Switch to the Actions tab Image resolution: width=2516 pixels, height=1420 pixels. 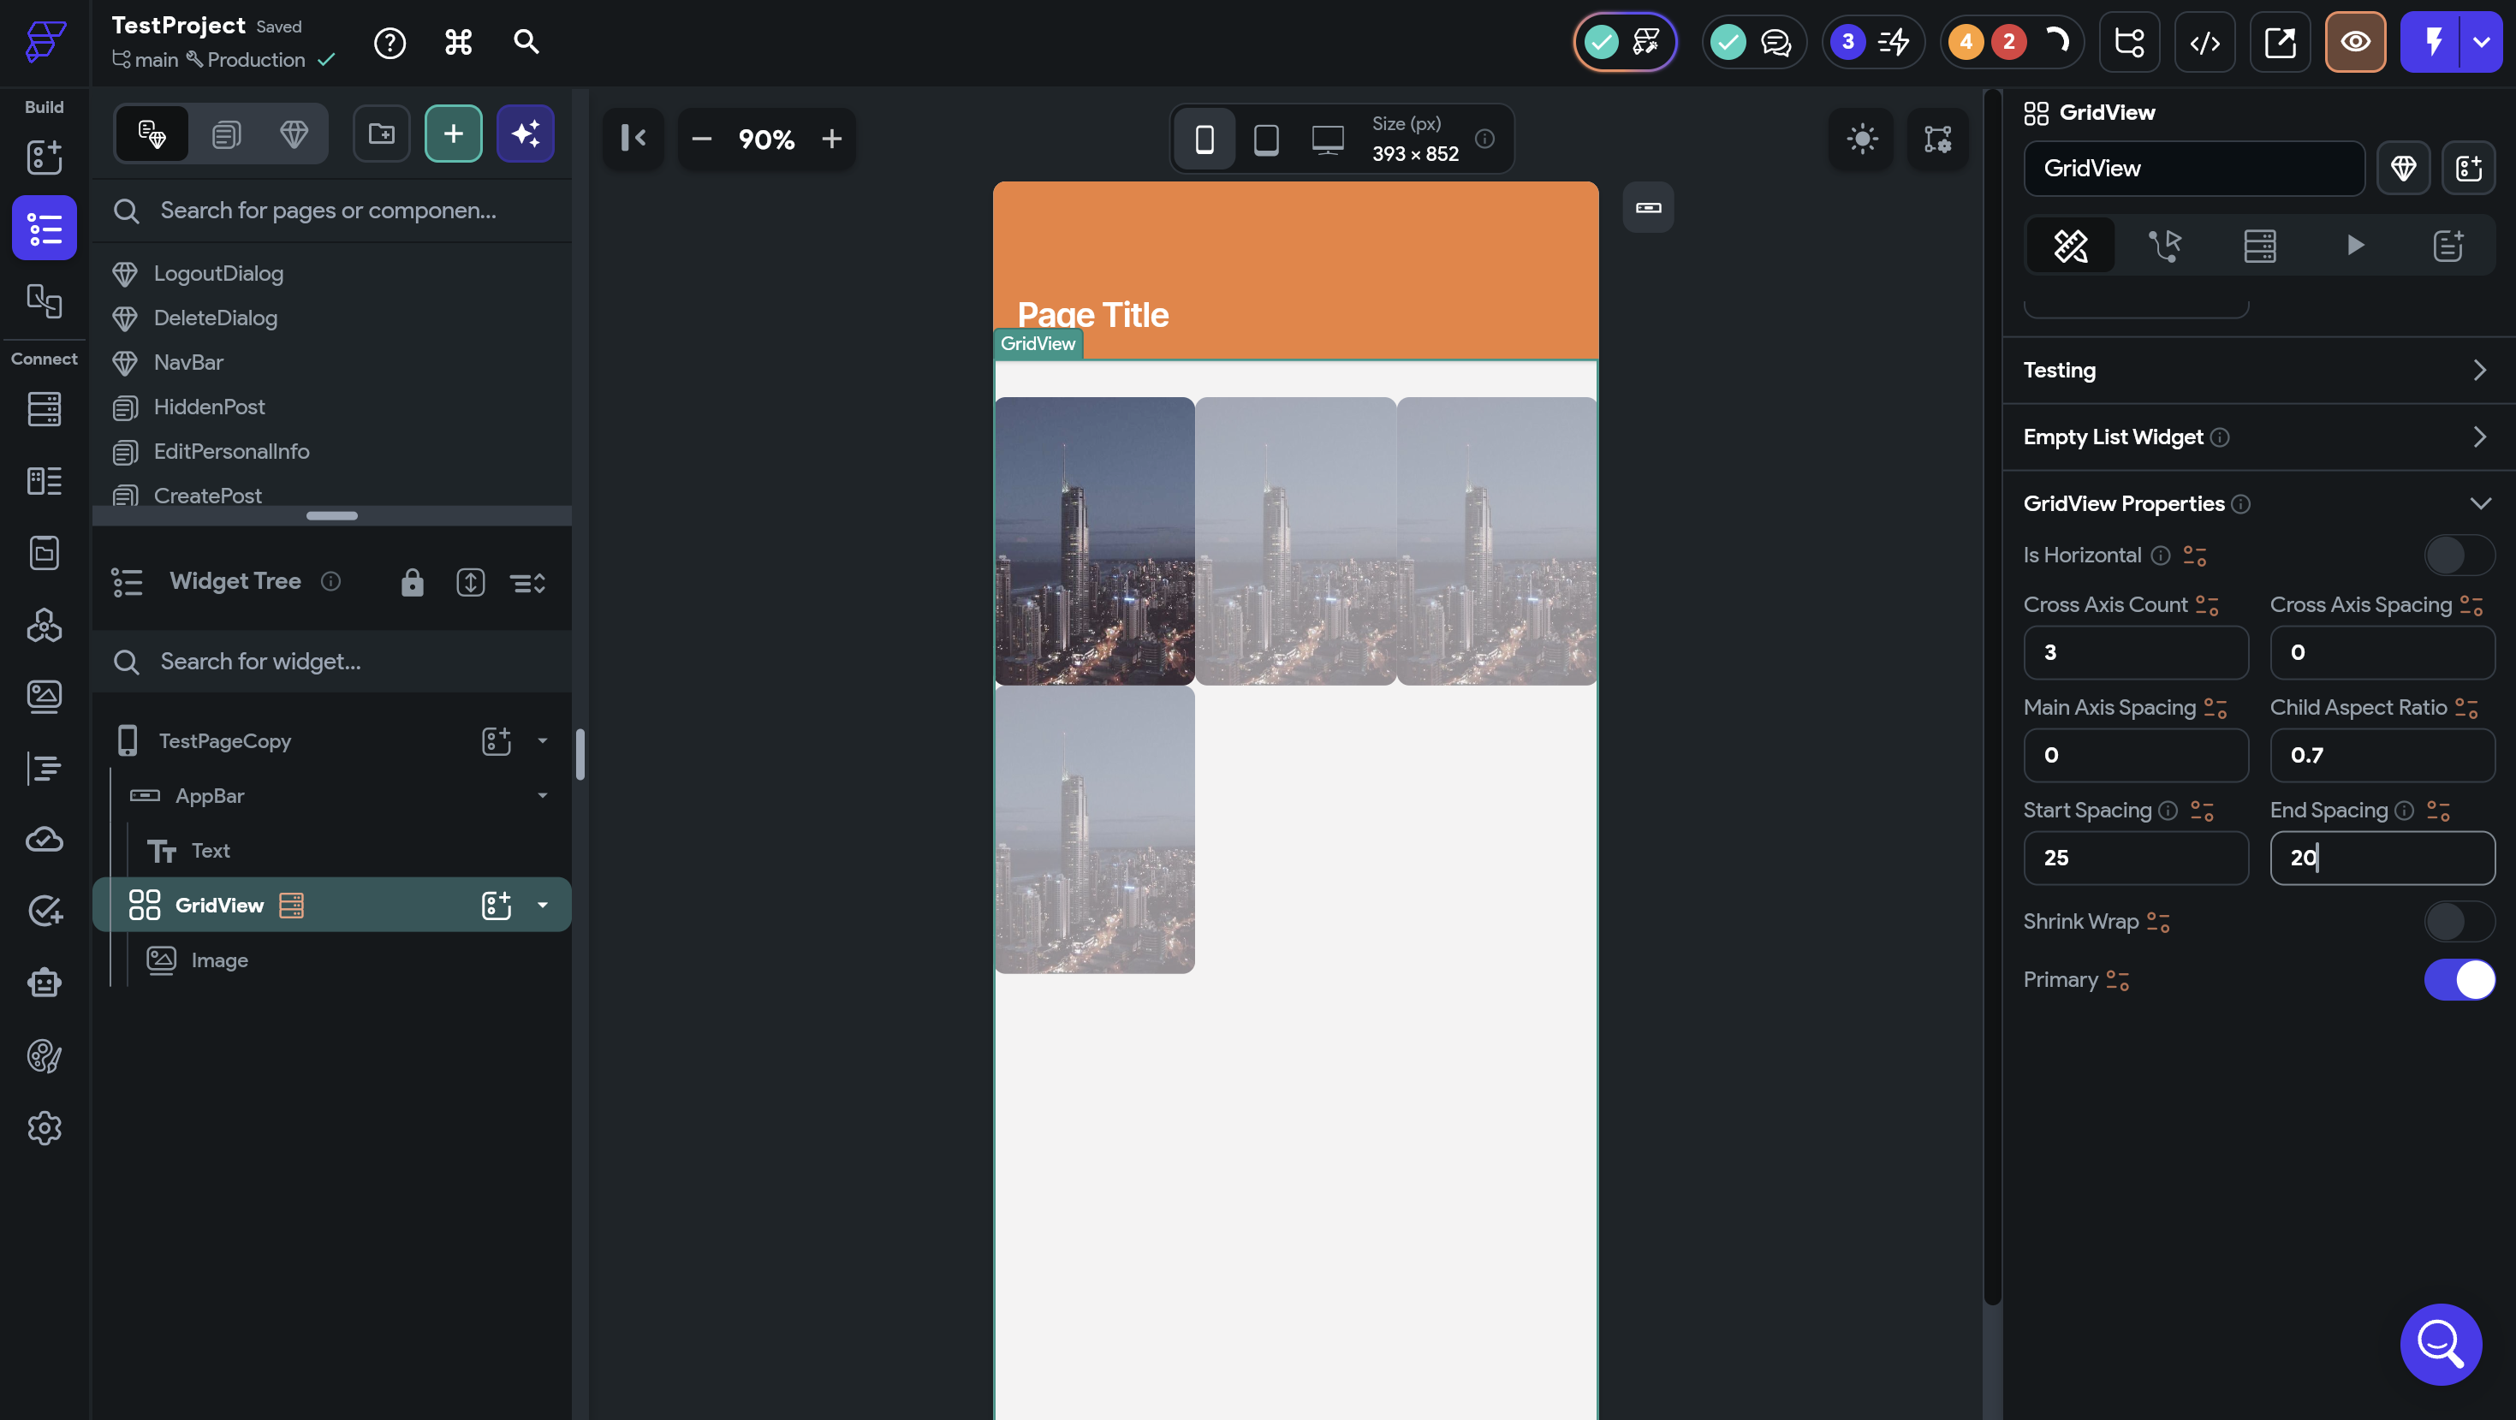tap(2165, 245)
